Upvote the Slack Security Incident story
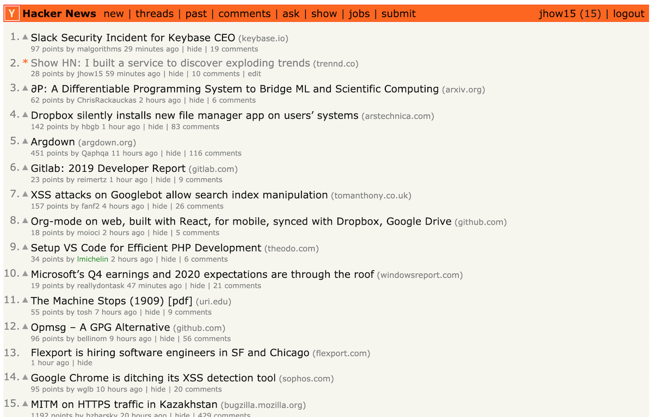This screenshot has height=417, width=653. (25, 37)
